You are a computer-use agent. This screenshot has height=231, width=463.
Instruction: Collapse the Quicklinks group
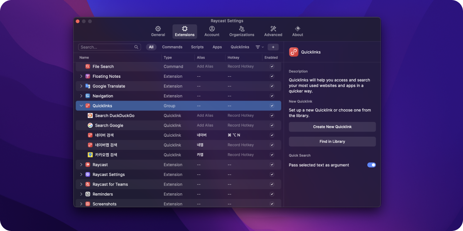coord(81,106)
